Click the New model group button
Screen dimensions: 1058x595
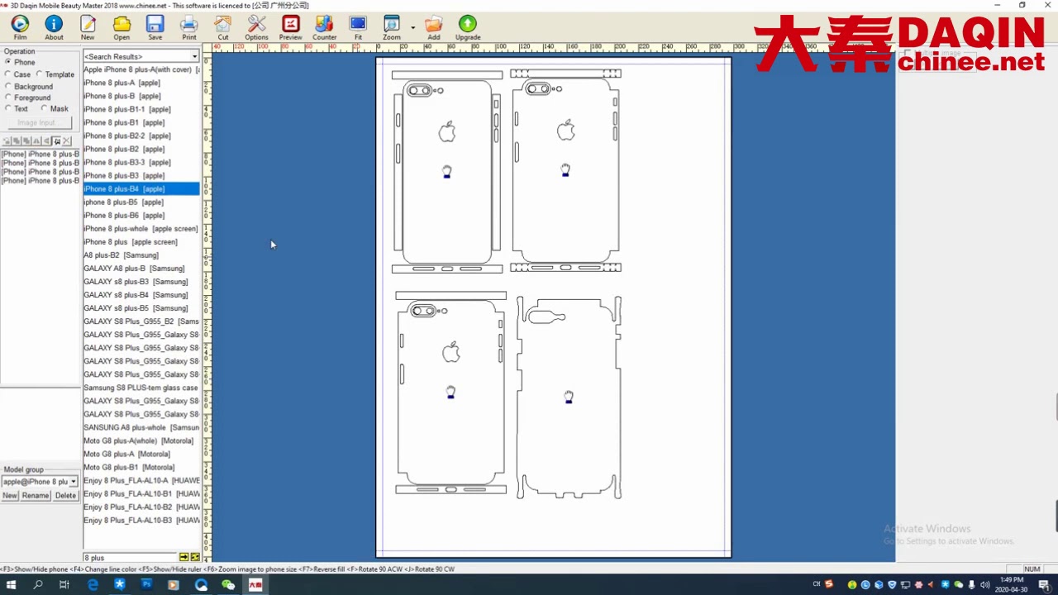(10, 496)
